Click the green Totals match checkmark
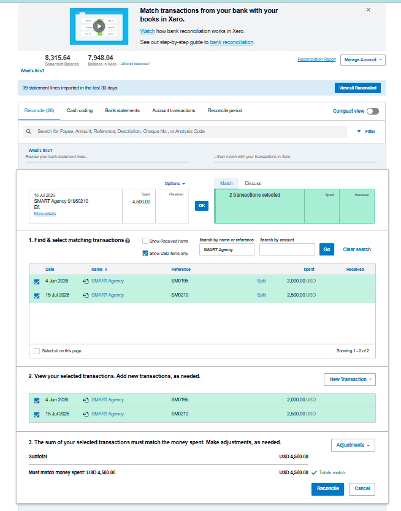Viewport: 401px width, 511px height. pyautogui.click(x=315, y=472)
